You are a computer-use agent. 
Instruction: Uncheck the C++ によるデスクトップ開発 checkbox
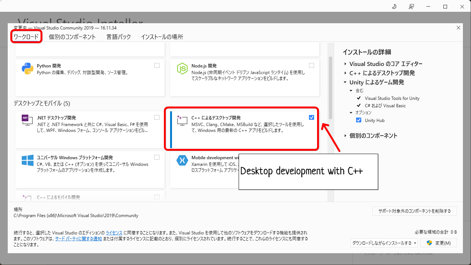[312, 117]
